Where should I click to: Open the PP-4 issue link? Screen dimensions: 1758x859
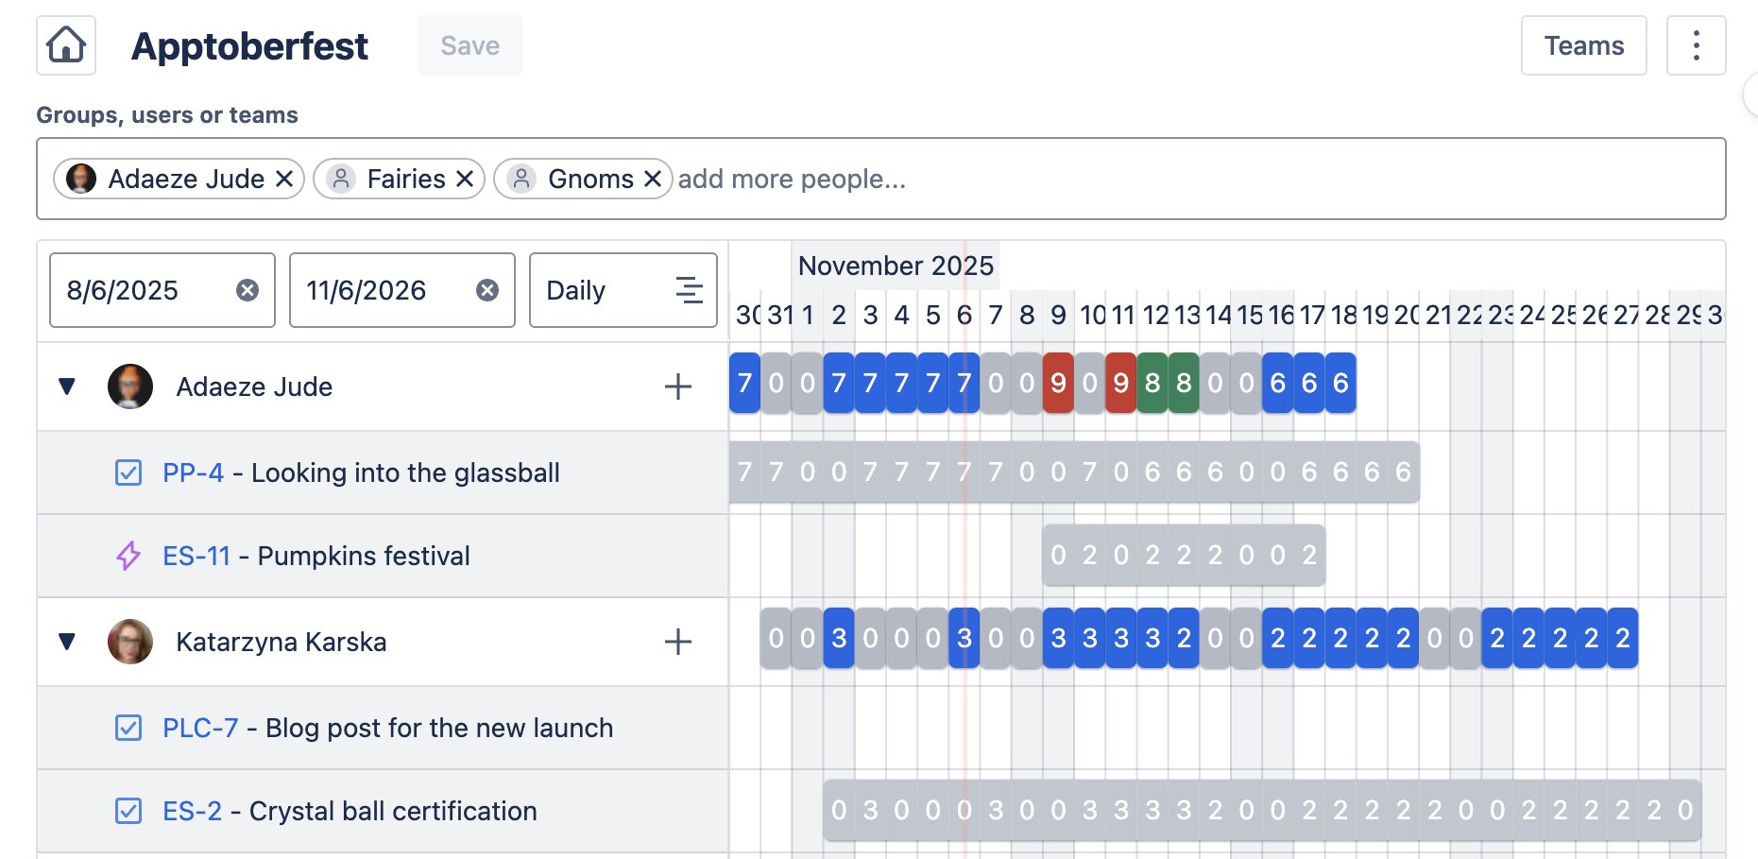tap(193, 472)
